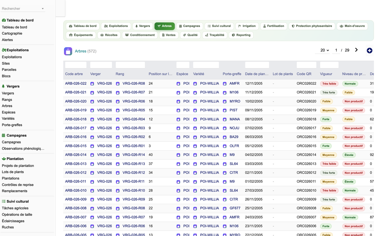Click the purple Arbres bag icon

click(68, 51)
